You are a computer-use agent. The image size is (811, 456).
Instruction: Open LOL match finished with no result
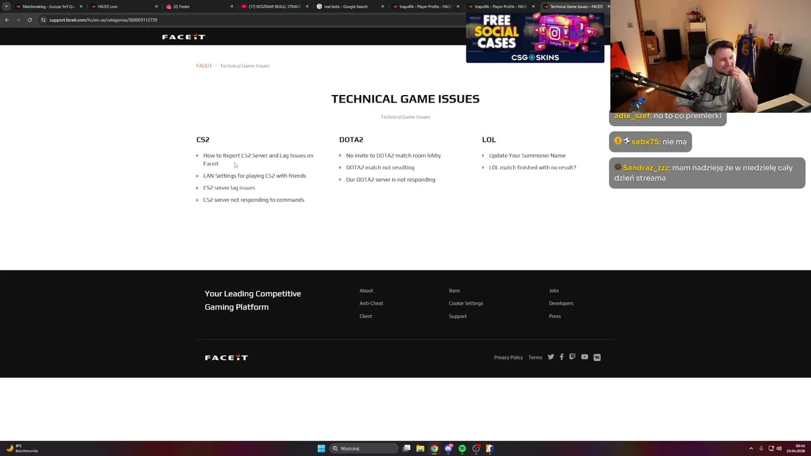click(532, 167)
